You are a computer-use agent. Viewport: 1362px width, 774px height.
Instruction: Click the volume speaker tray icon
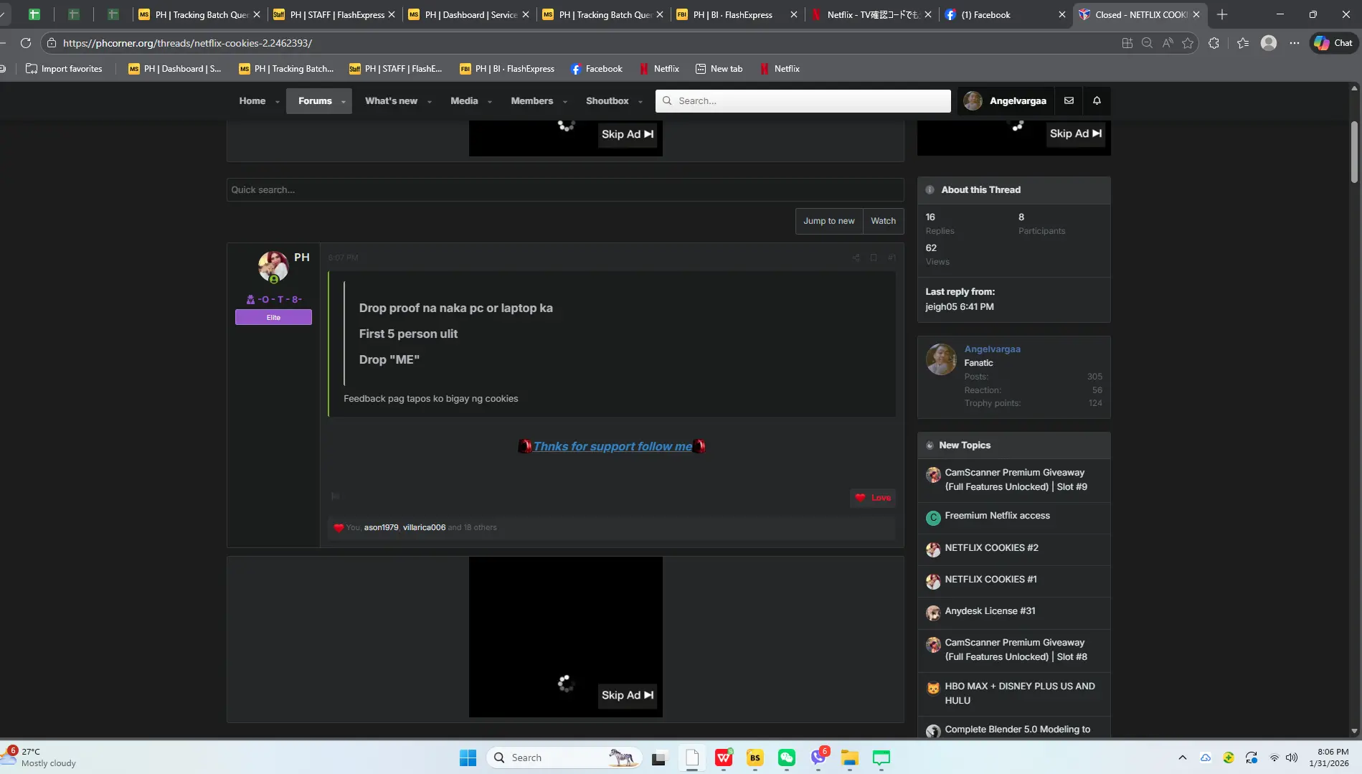coord(1292,758)
